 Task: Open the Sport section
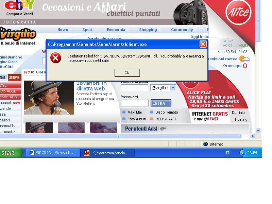[x=87, y=30]
